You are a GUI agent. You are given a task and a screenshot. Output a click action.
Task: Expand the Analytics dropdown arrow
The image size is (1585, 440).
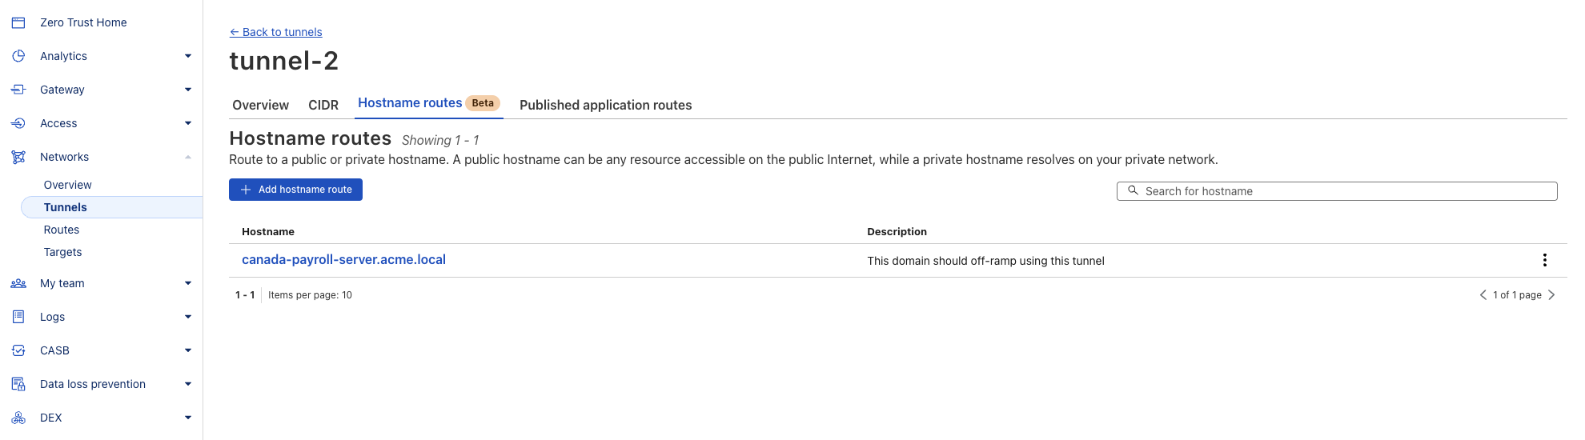188,56
